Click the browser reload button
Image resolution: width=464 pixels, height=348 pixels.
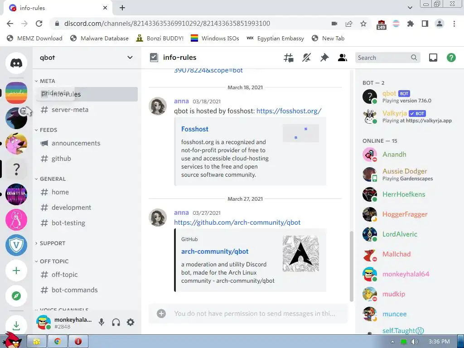click(39, 24)
